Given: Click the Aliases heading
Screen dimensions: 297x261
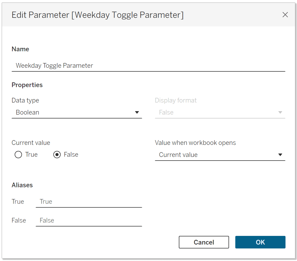Looking at the screenshot, I should pyautogui.click(x=22, y=185).
